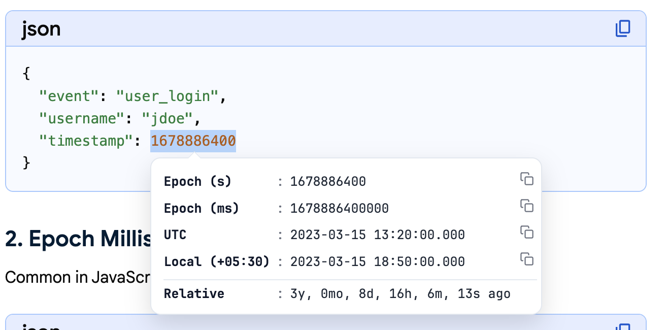This screenshot has height=330, width=666.
Task: Copy the Epoch (ms) value
Action: point(527,206)
